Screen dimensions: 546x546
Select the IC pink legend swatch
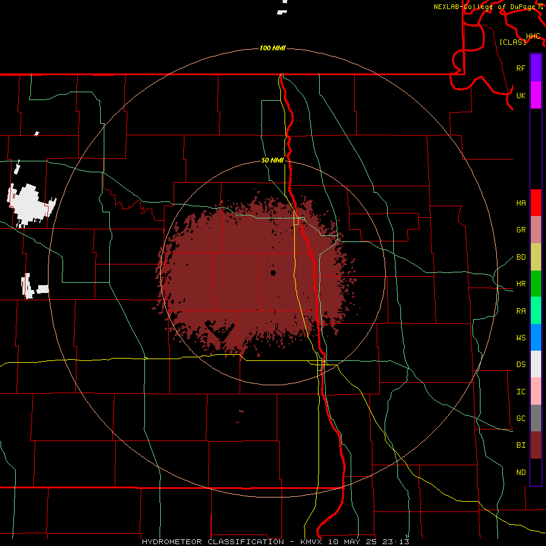(x=536, y=391)
